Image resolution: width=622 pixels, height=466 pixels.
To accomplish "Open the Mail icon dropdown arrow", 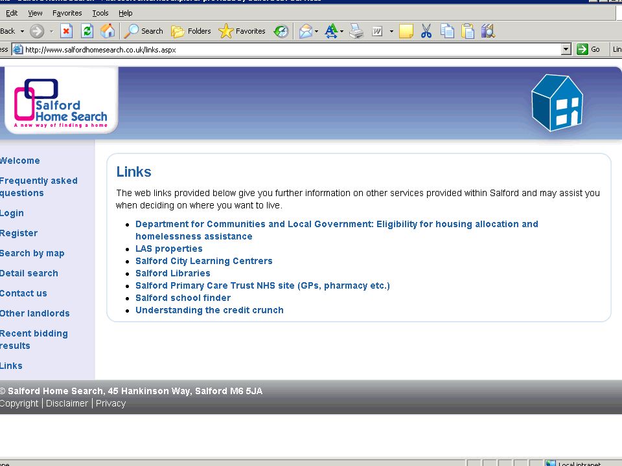I will pos(317,31).
